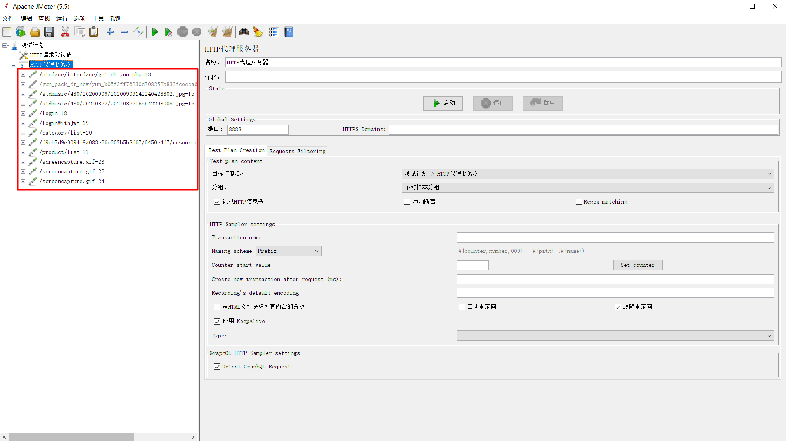This screenshot has width=786, height=441.
Task: Click the Transaction name field
Action: (615, 237)
